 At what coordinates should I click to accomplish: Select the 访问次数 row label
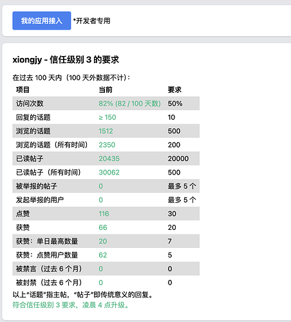tap(30, 104)
